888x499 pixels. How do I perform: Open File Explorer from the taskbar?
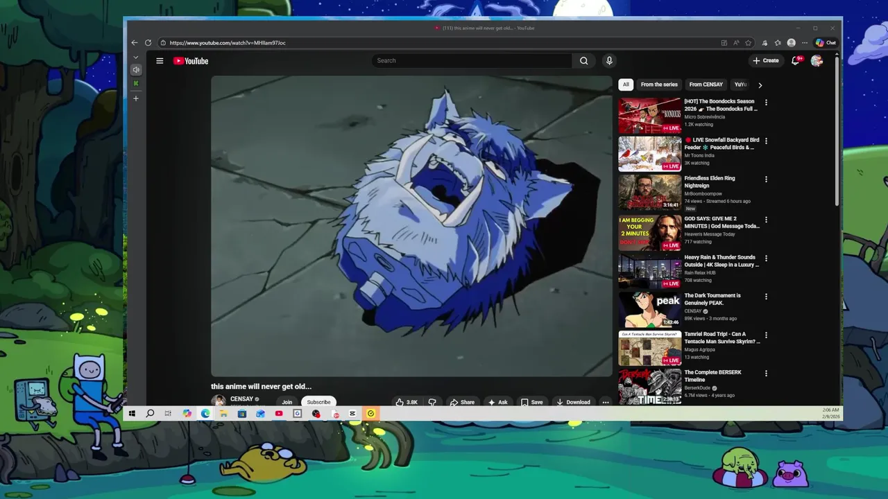223,414
